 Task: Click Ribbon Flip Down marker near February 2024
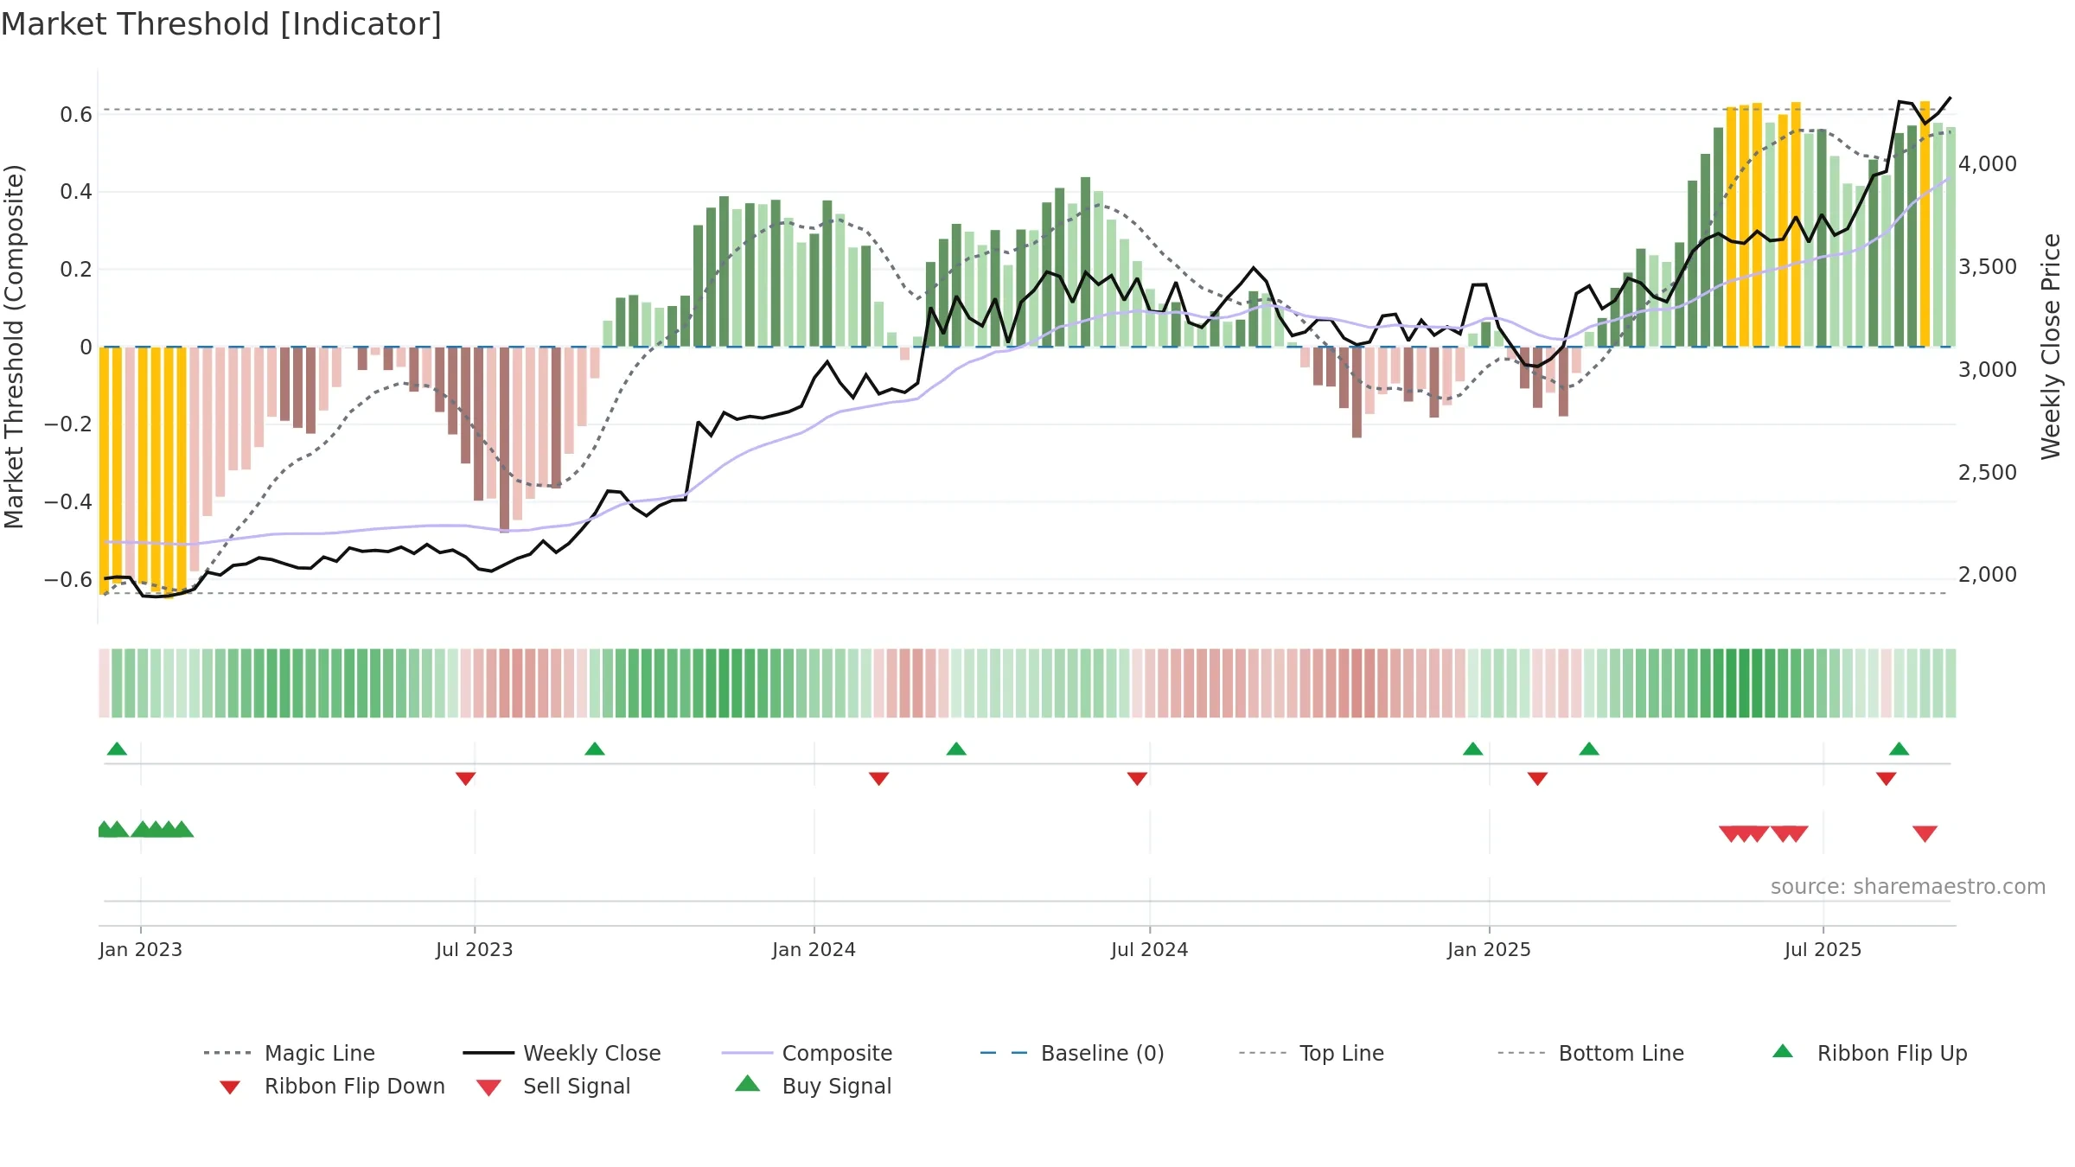click(x=879, y=779)
